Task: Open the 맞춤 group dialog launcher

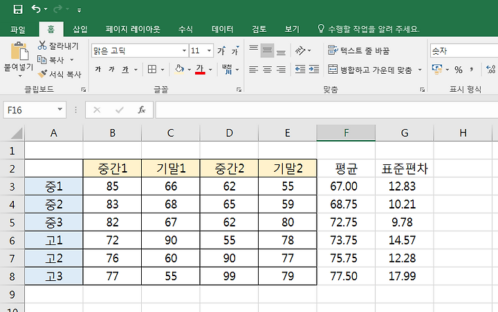Action: pyautogui.click(x=422, y=90)
